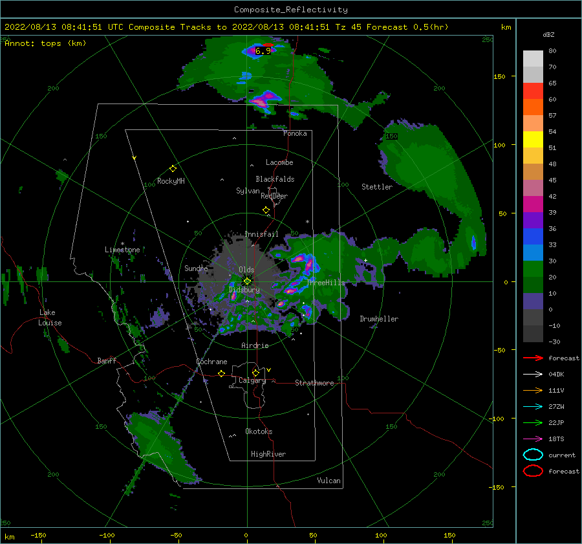Select the magenta 18TS arrow legend entry
Screen dimensions: 582x544
coord(533,439)
